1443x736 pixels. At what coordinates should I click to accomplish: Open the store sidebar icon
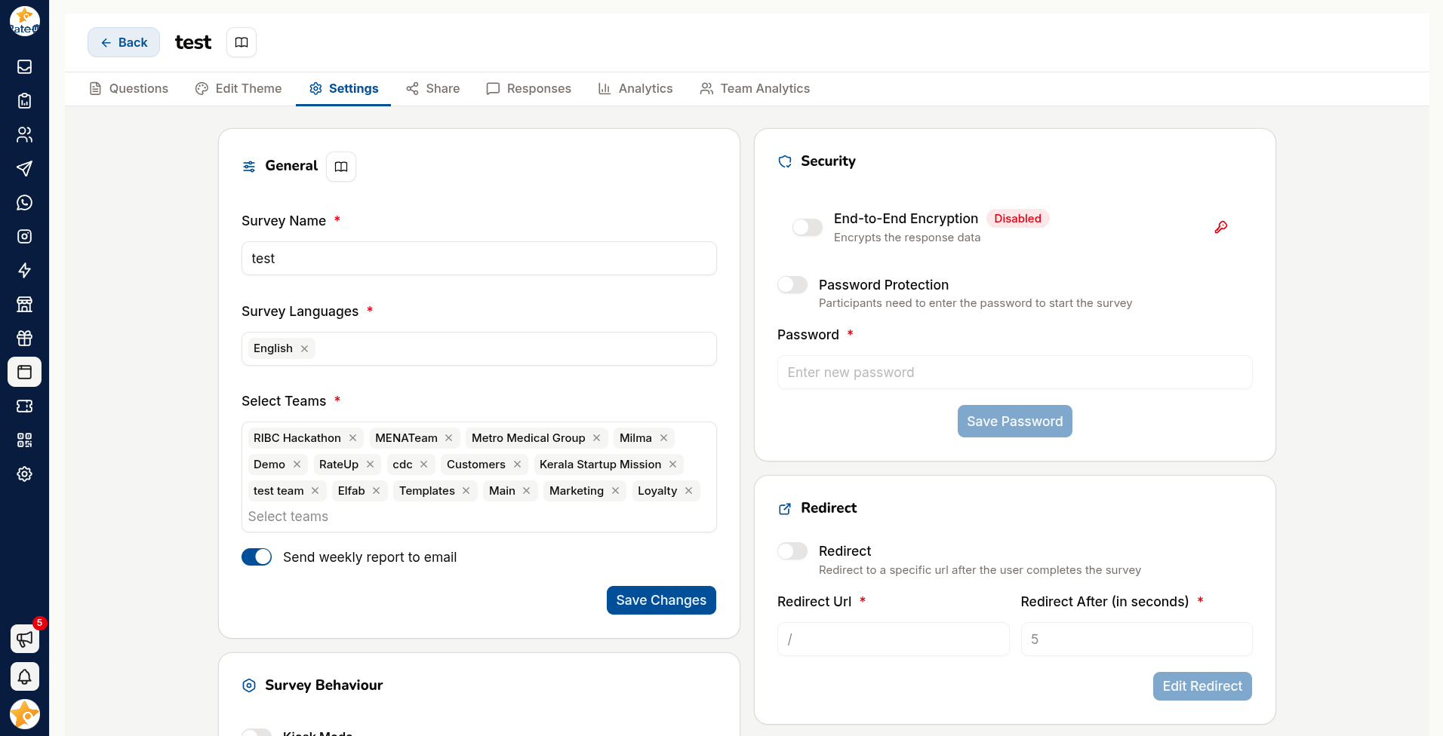tap(24, 305)
